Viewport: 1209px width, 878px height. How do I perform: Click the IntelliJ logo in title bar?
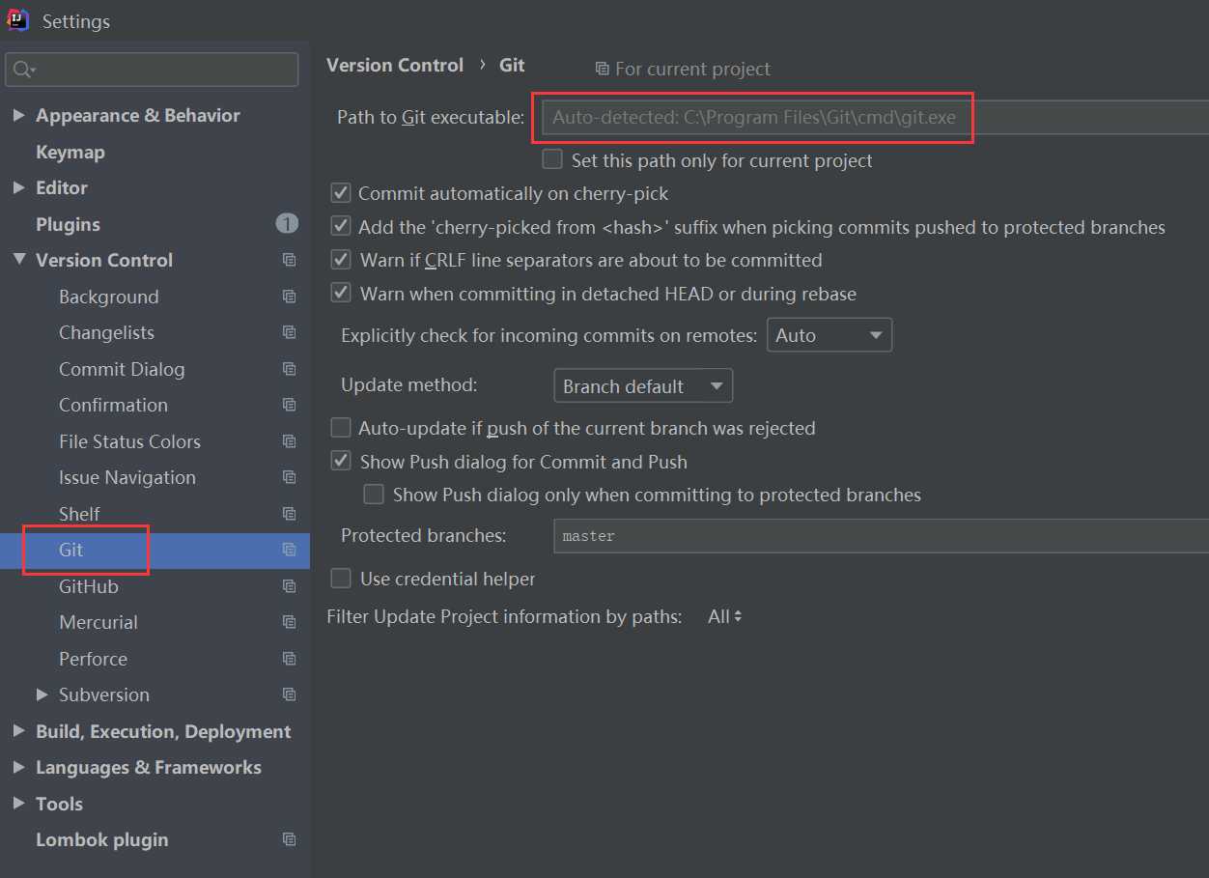pos(18,20)
